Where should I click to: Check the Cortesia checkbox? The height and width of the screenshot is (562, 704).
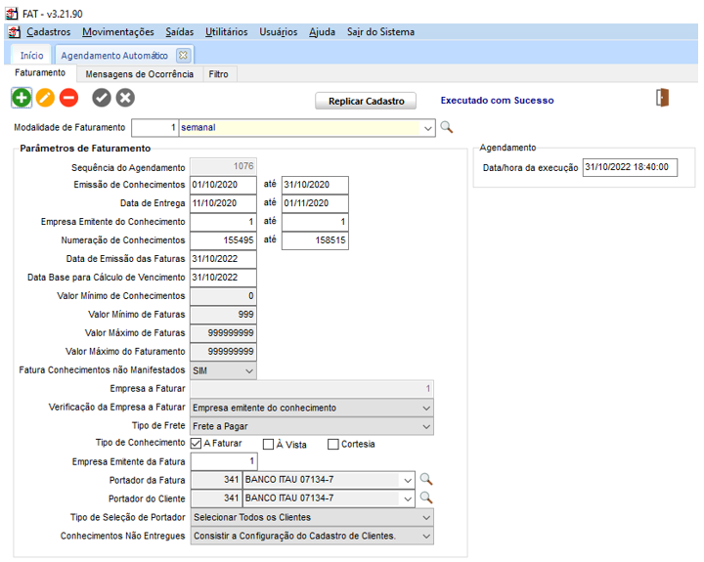tap(333, 444)
